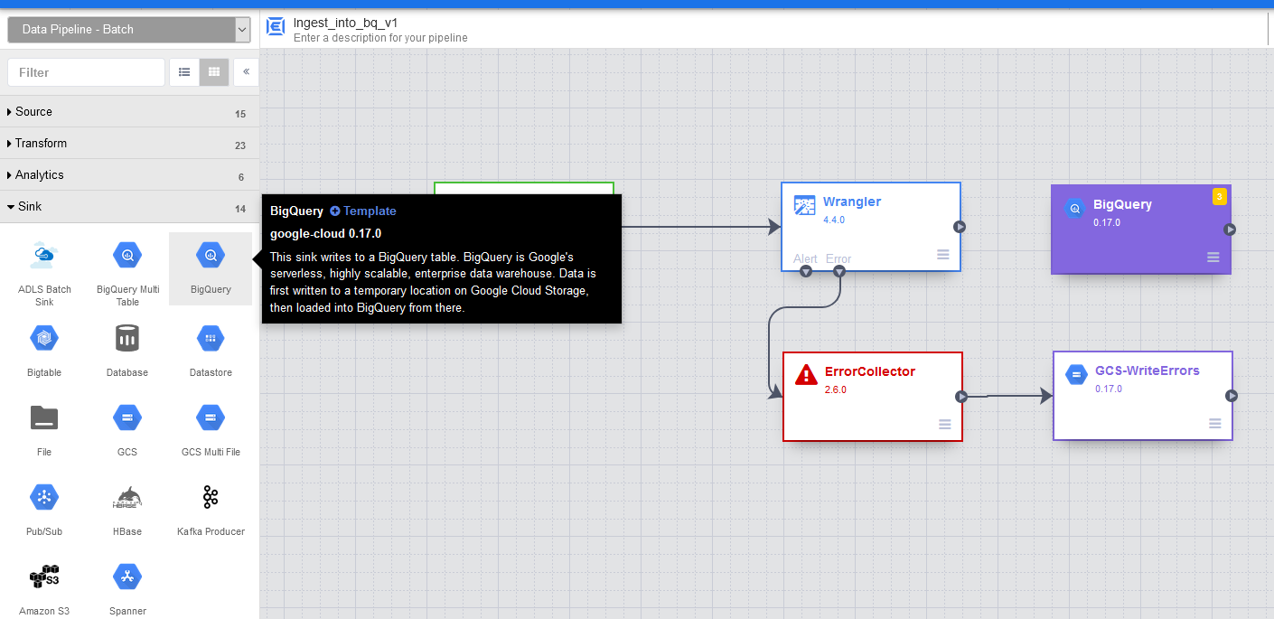Add Kafka Producer sink plugin
The width and height of the screenshot is (1274, 619).
(x=211, y=510)
